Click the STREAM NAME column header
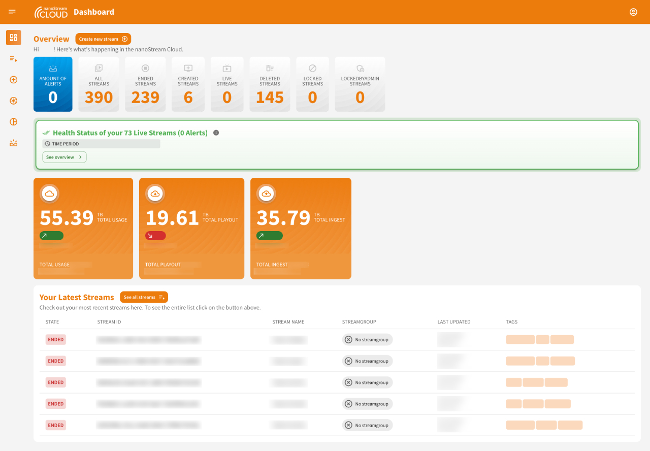This screenshot has width=650, height=451. tap(288, 322)
